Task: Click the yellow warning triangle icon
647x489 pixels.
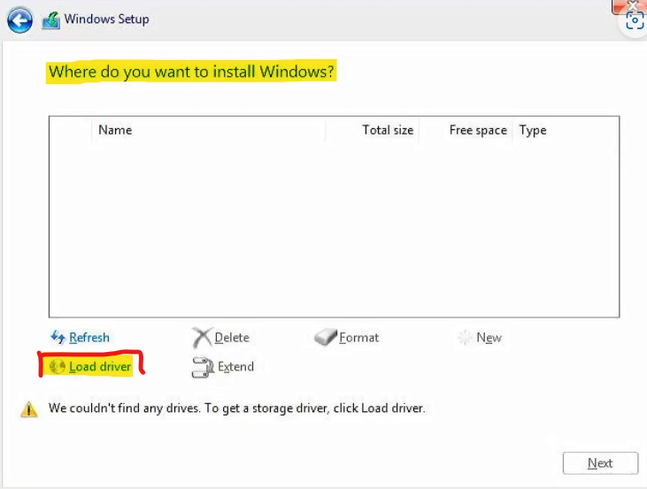Action: 29,409
